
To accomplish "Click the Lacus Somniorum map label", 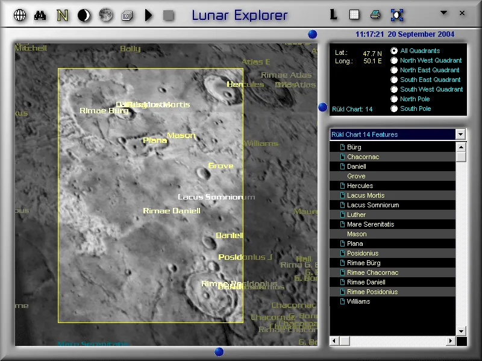I will 216,197.
